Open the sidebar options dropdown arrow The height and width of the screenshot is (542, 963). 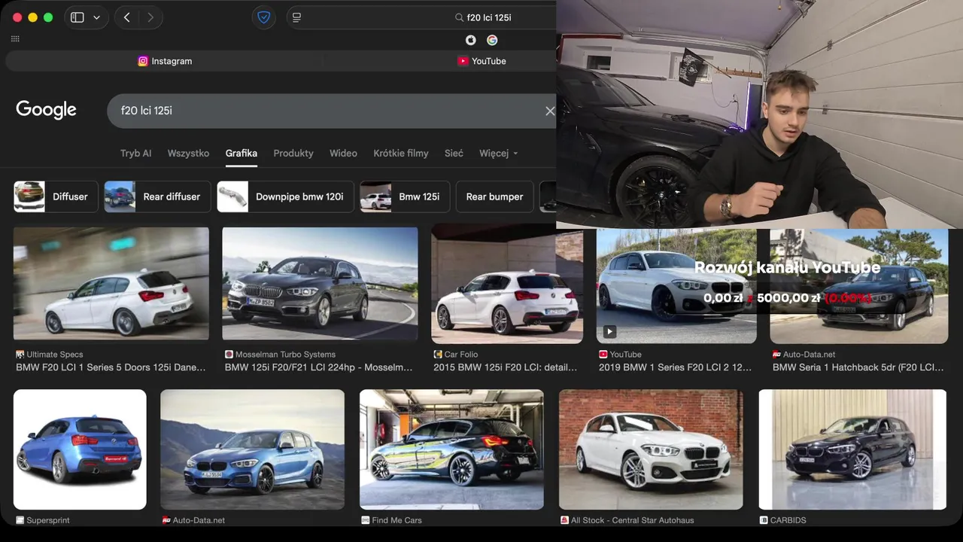point(96,17)
